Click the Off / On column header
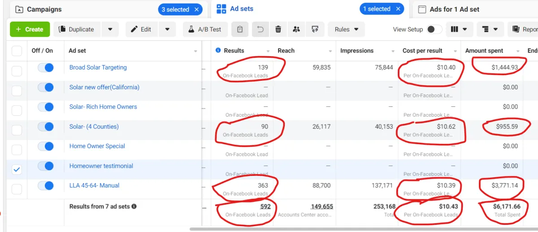The image size is (538, 232). pyautogui.click(x=42, y=51)
